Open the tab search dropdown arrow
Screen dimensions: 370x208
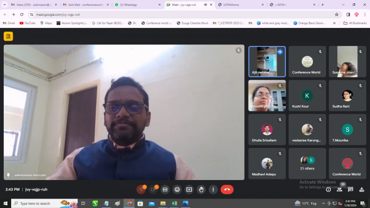(x=4, y=4)
